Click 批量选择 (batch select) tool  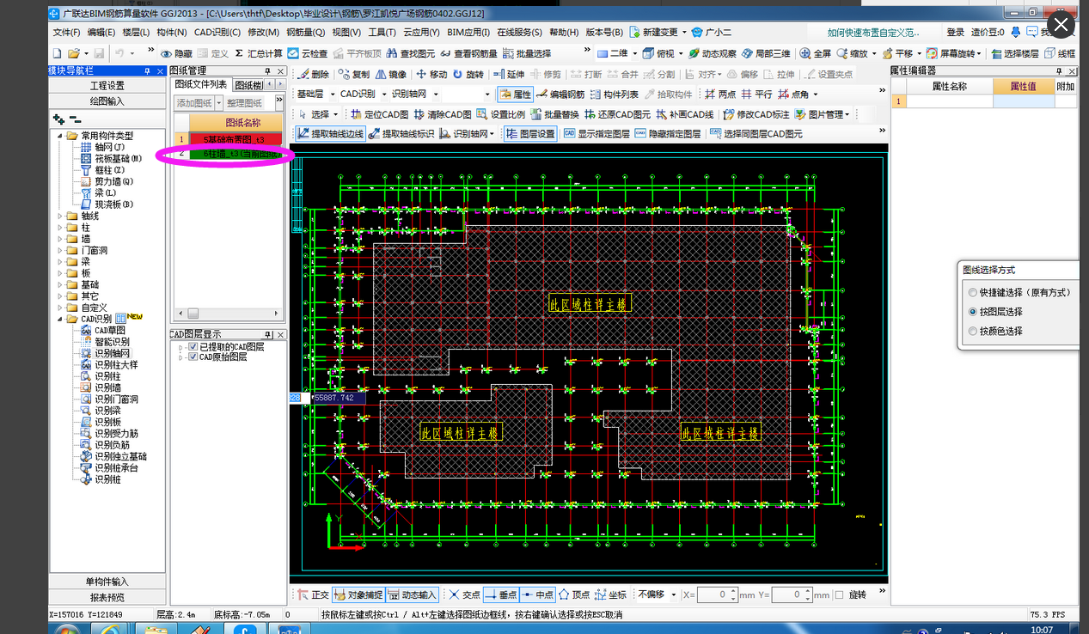click(527, 53)
